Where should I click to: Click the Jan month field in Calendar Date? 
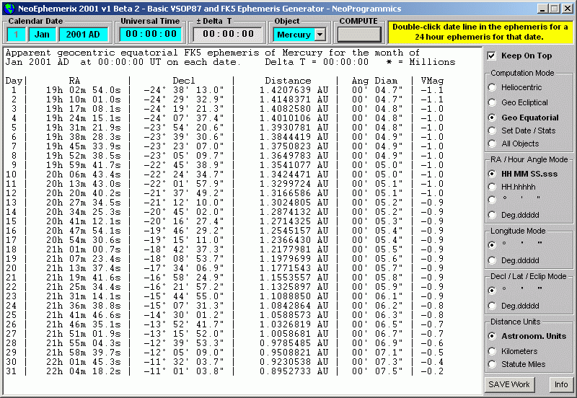coord(43,34)
